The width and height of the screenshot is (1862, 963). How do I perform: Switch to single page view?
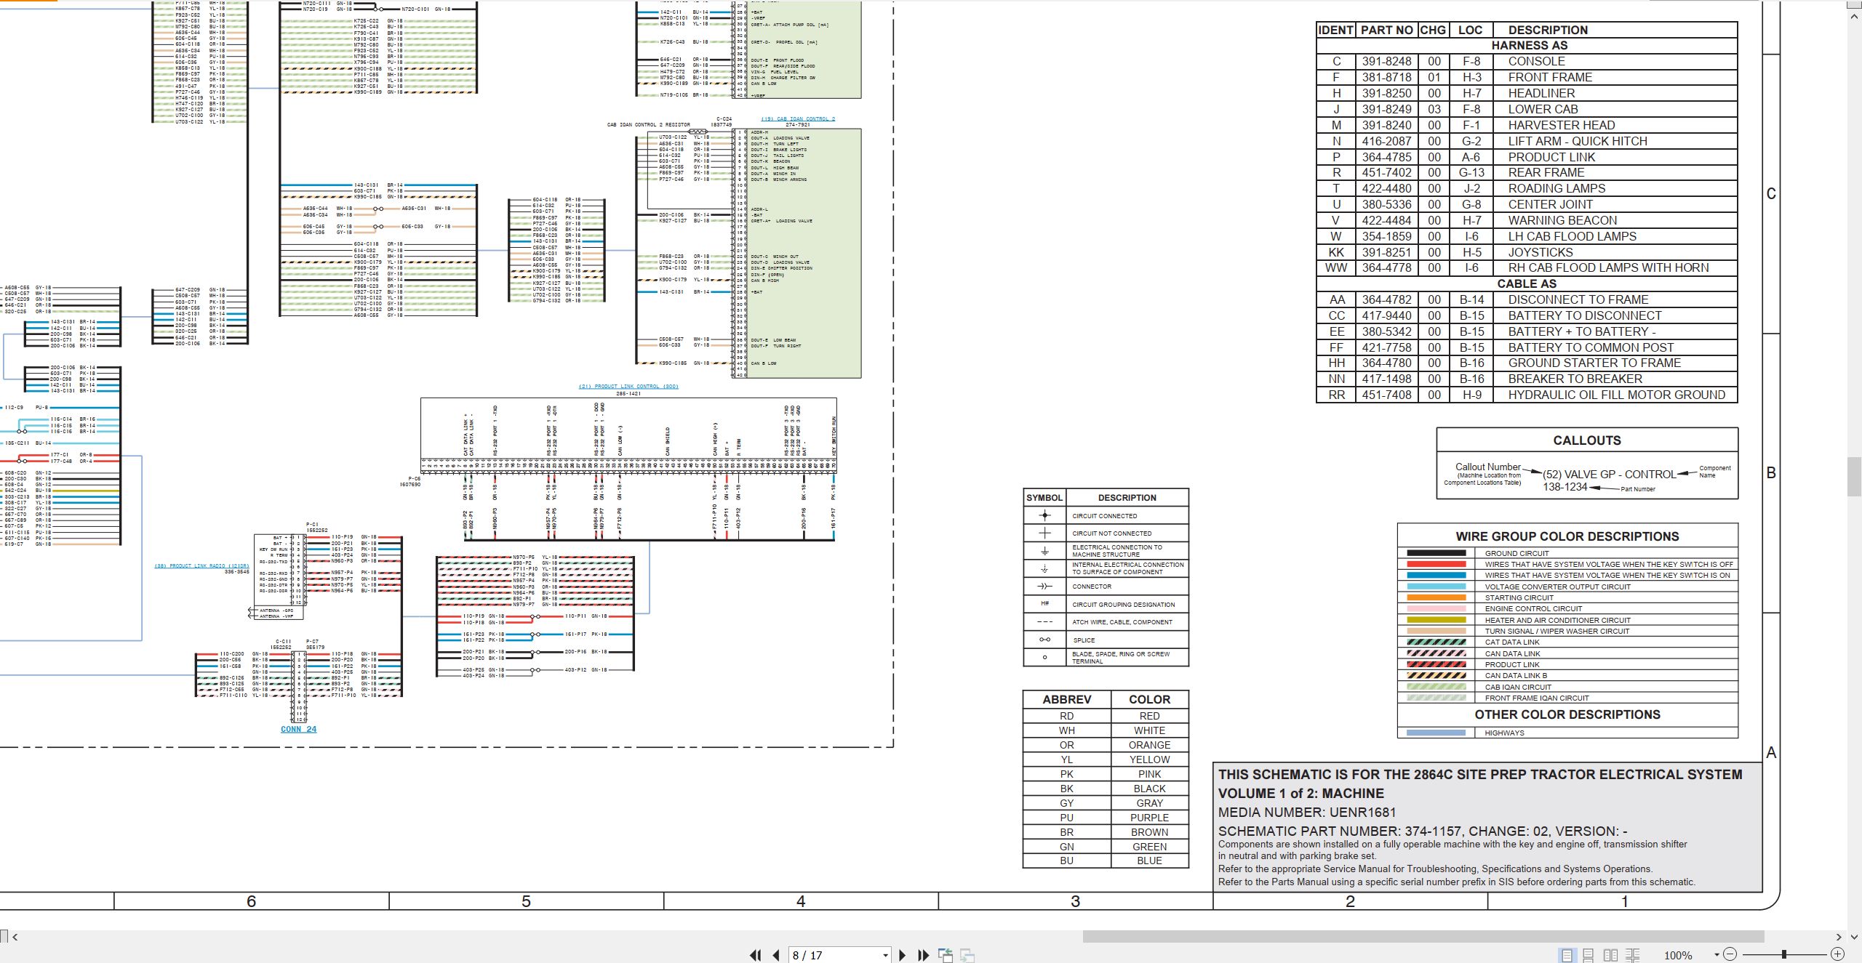1567,955
